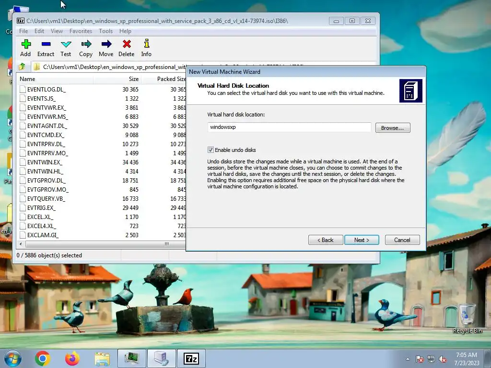
Task: Select the EXCEL.XL_ row
Action: tap(102, 217)
